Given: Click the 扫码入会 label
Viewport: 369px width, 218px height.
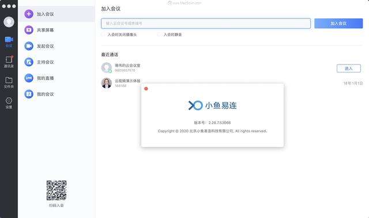Looking at the screenshot, I should click(57, 205).
